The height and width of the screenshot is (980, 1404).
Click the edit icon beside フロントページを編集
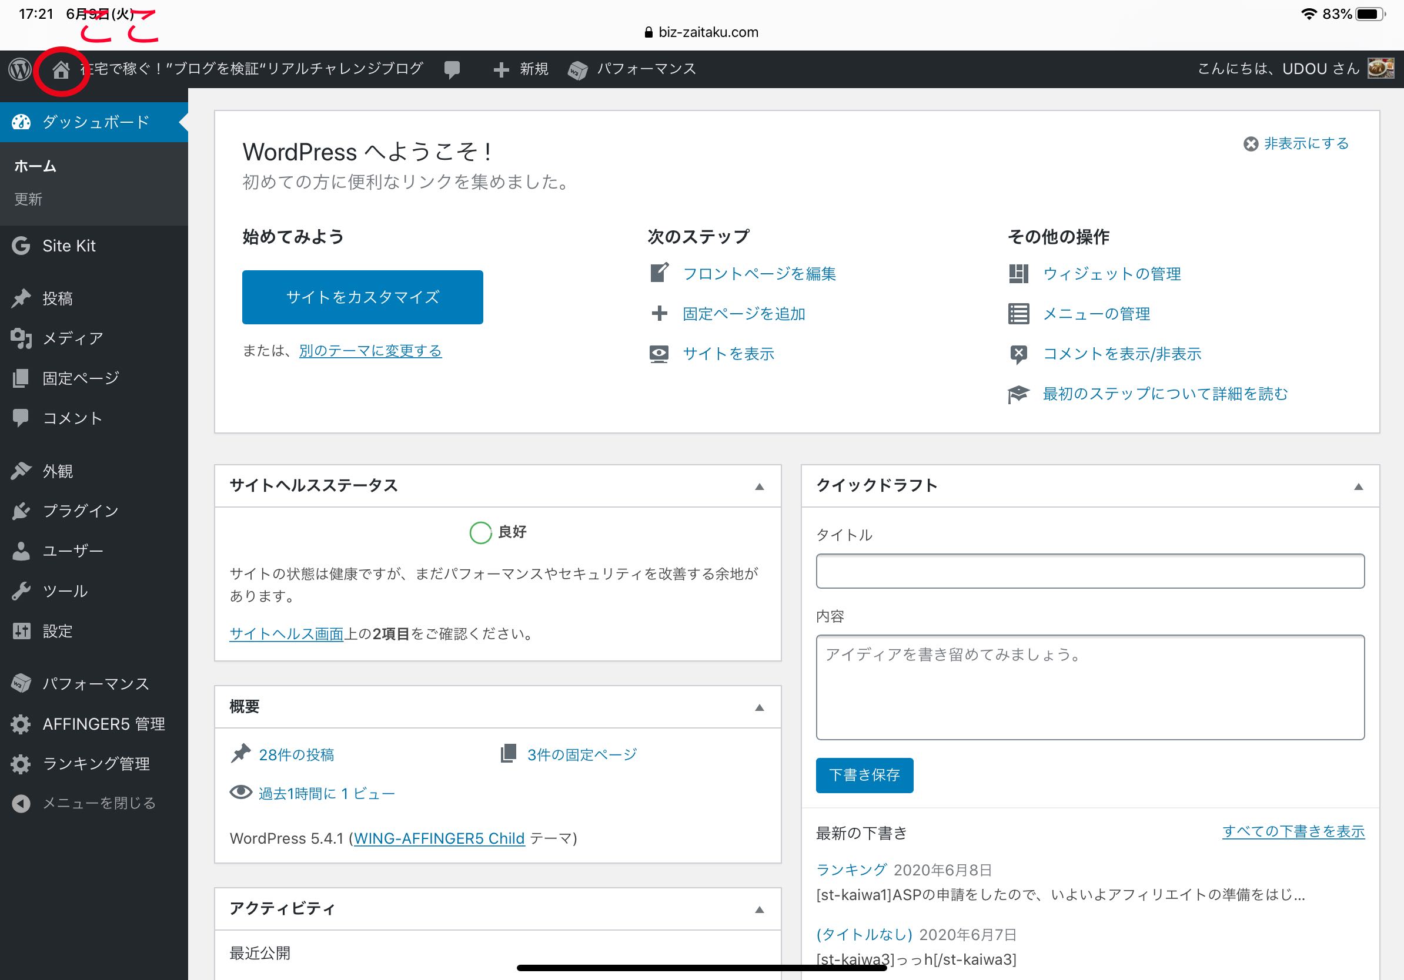tap(659, 273)
